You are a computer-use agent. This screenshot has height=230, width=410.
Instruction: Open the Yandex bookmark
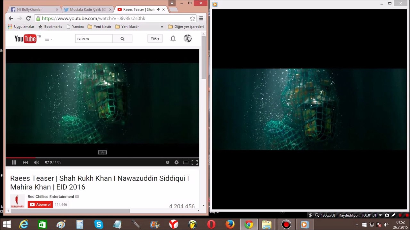(x=75, y=27)
